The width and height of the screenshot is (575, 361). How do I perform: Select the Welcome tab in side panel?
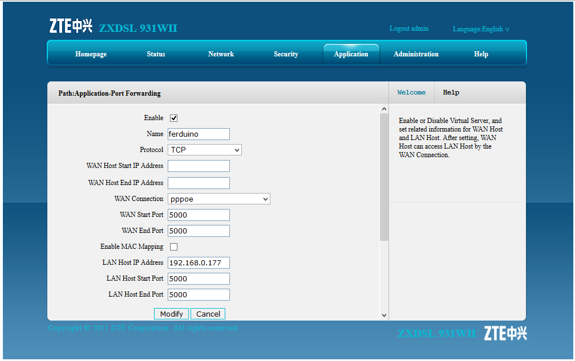click(x=411, y=92)
